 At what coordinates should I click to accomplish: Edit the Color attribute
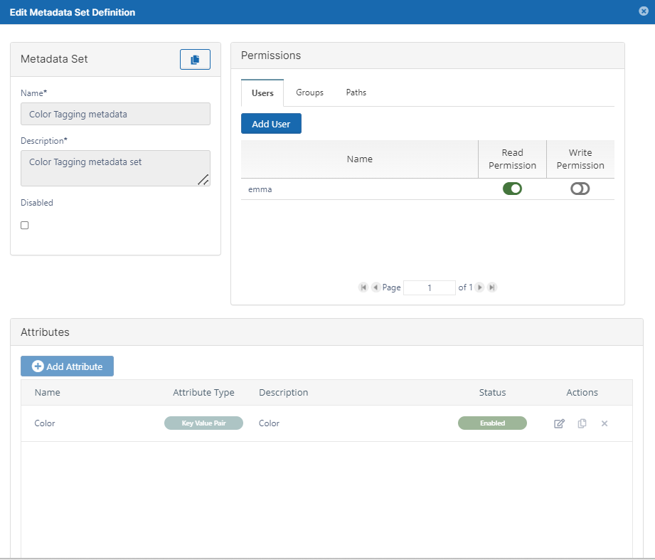point(559,423)
